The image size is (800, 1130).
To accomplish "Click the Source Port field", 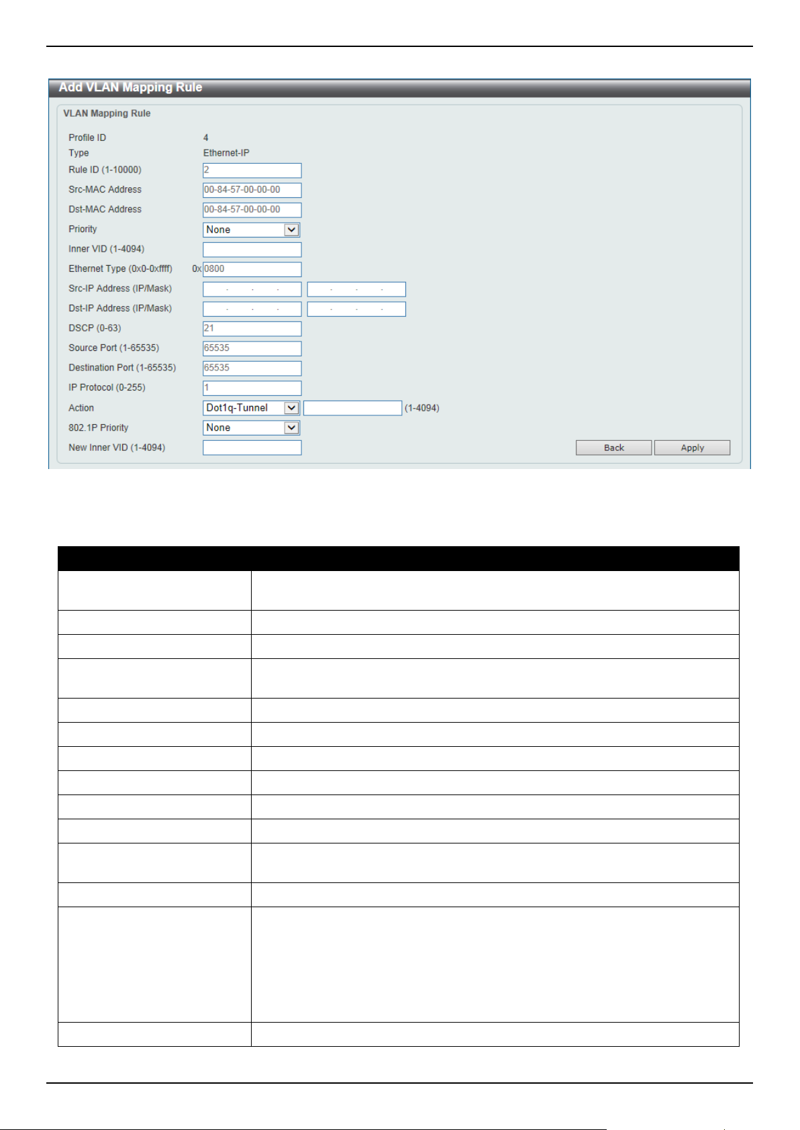I will (252, 348).
